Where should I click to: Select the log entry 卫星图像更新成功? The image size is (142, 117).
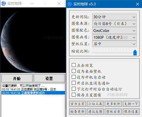pyautogui.click(x=33, y=93)
